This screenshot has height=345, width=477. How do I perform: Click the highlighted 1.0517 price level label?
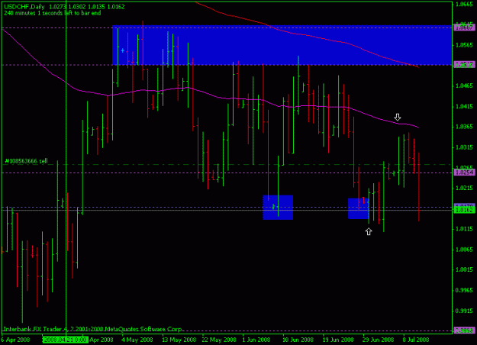pyautogui.click(x=464, y=65)
